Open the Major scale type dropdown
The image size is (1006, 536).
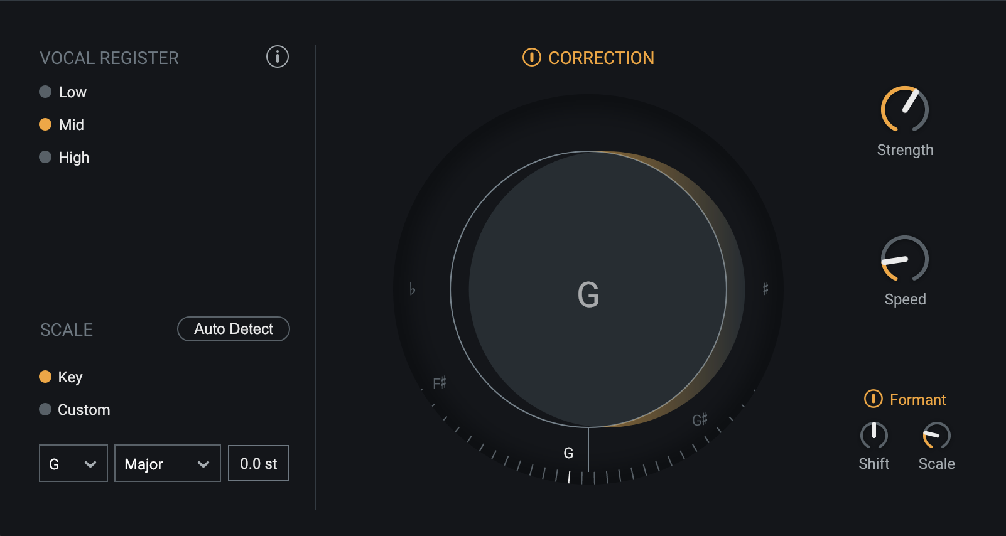tap(167, 463)
